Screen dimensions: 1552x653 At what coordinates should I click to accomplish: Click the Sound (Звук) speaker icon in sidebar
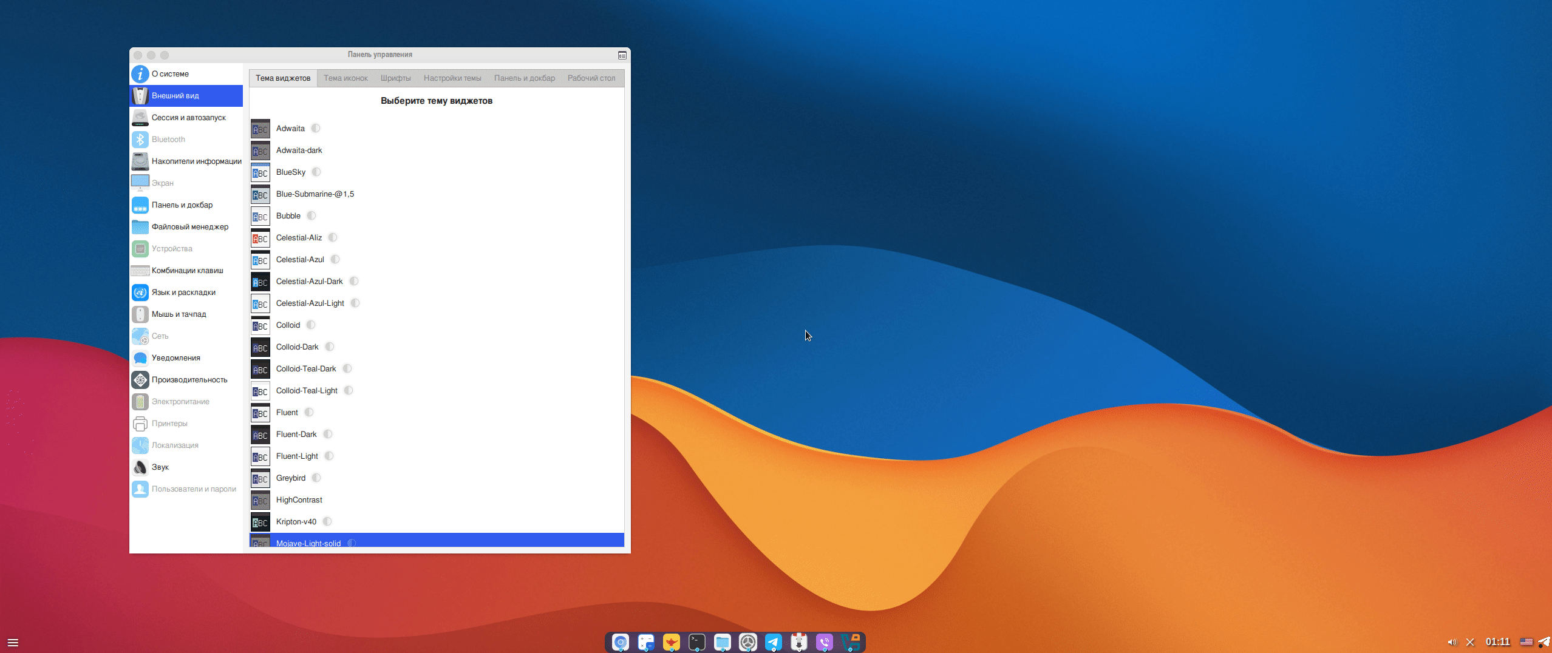[140, 467]
